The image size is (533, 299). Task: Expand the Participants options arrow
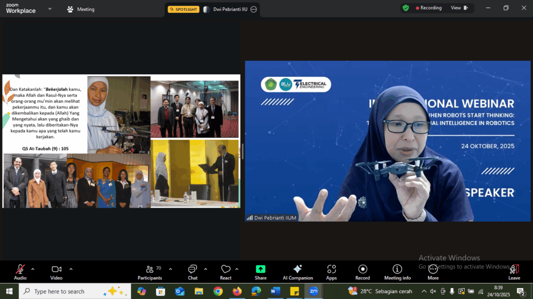(x=170, y=269)
